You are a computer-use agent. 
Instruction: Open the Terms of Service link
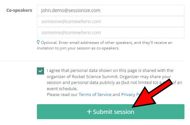point(95,94)
